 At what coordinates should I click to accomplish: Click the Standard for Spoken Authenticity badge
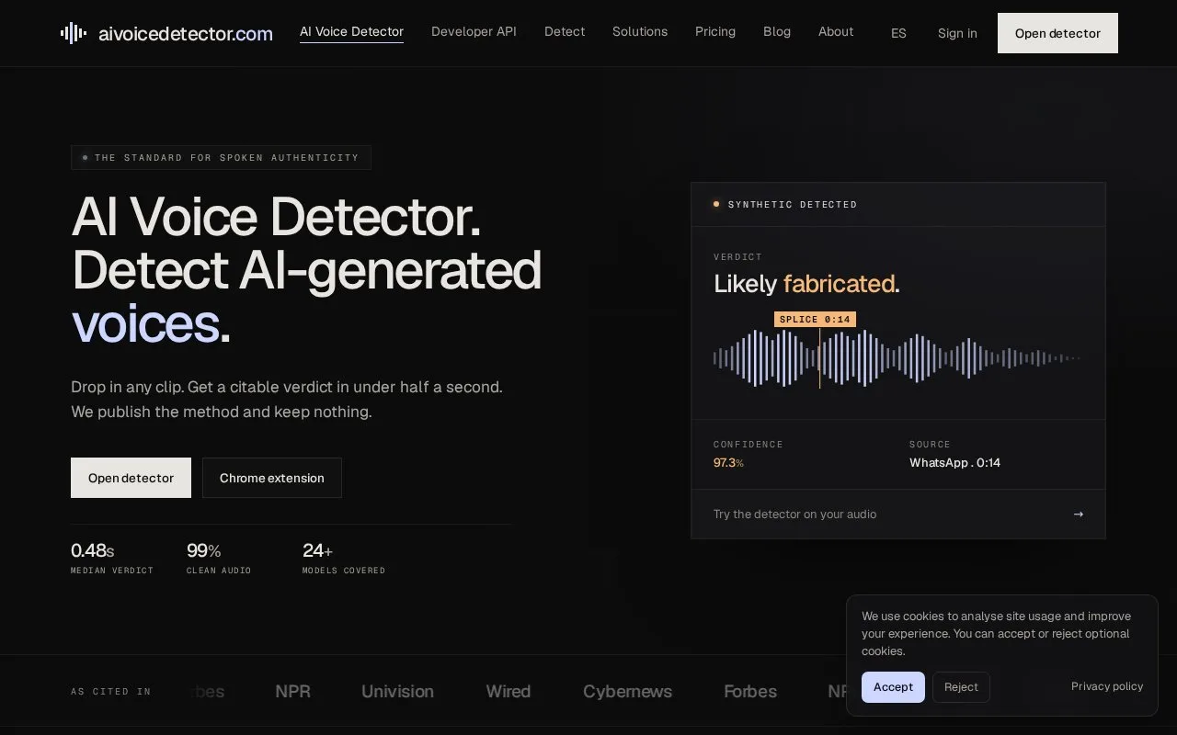[x=221, y=157]
